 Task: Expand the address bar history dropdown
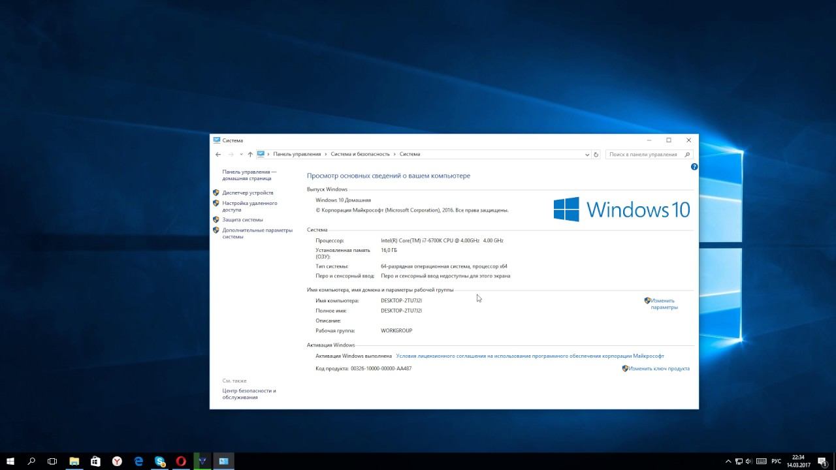(x=587, y=155)
